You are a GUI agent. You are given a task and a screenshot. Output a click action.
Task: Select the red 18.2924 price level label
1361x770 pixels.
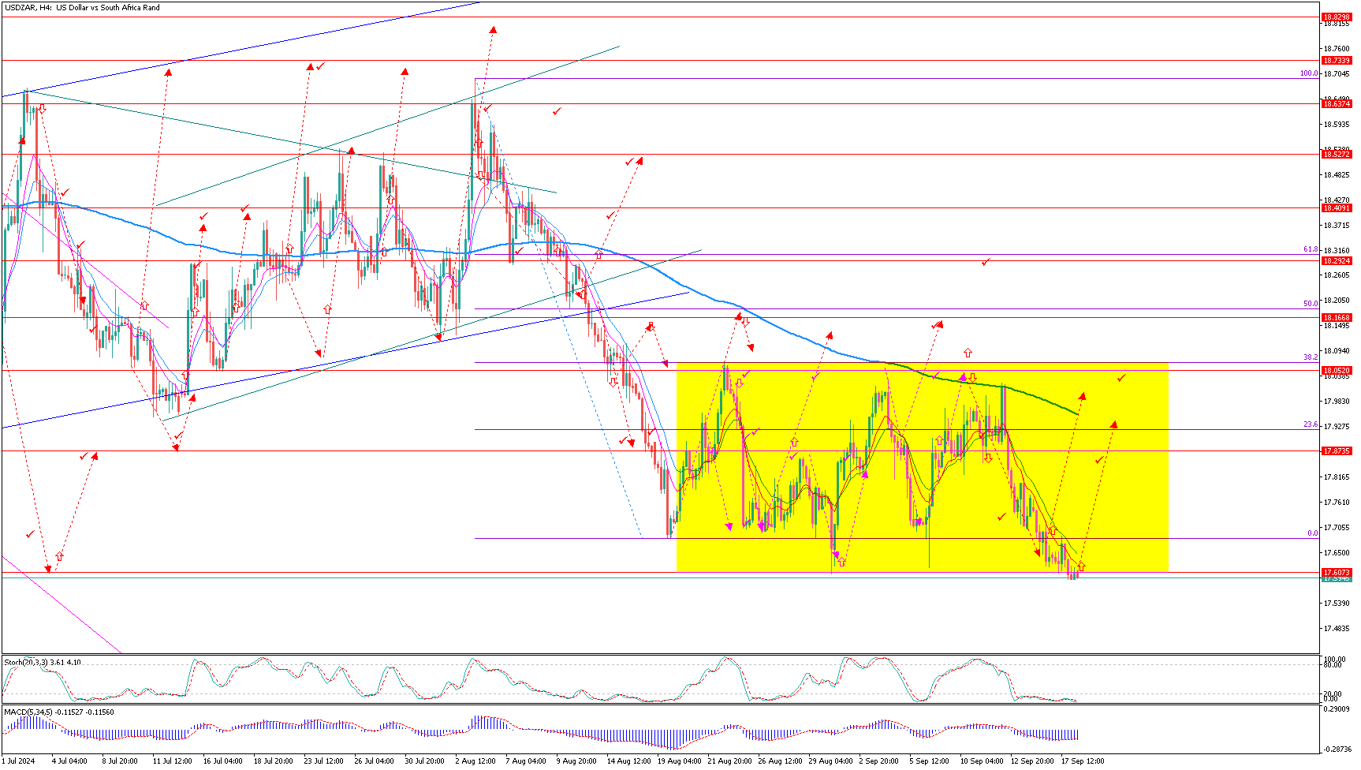tap(1337, 260)
